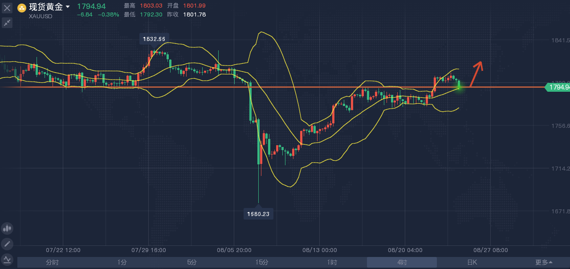Select the 4时 timeframe tab

pos(402,262)
